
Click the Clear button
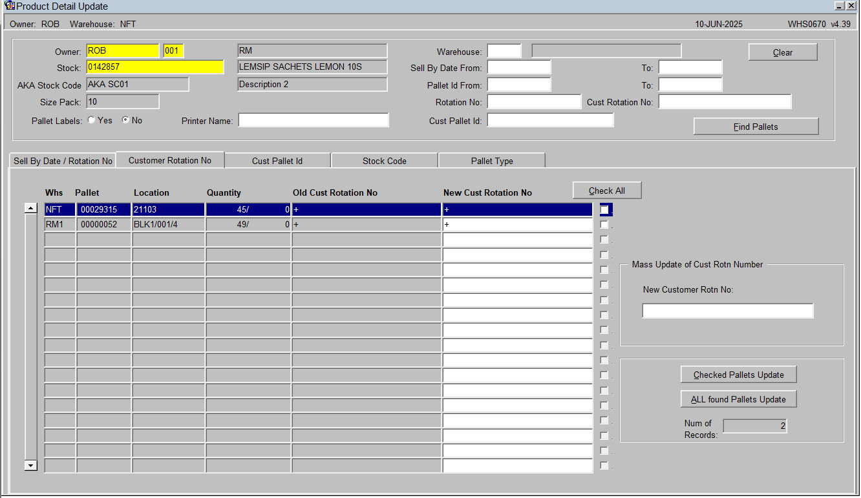(x=783, y=52)
